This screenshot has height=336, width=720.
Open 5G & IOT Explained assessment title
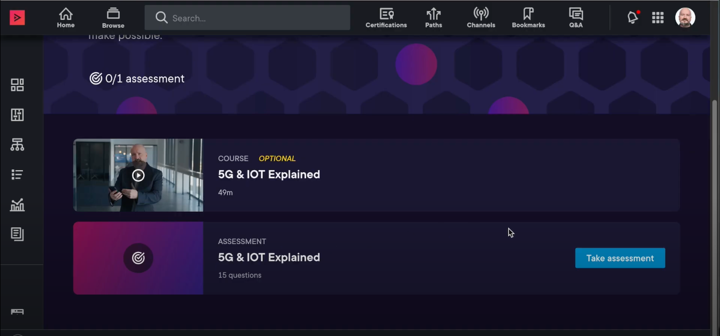(x=269, y=257)
